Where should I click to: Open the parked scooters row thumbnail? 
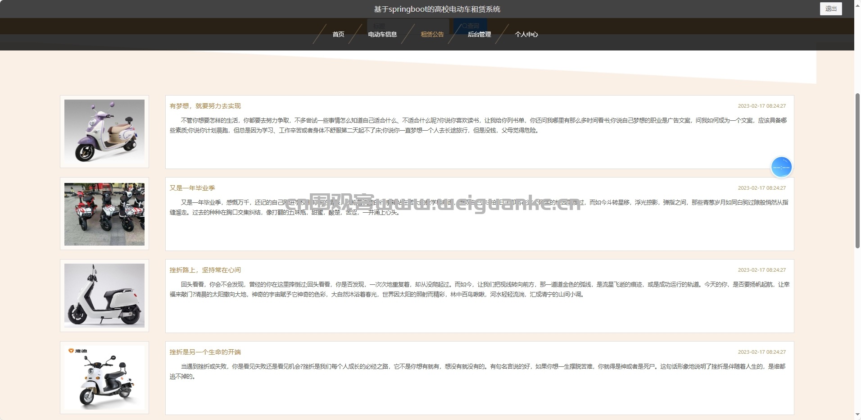click(x=104, y=214)
